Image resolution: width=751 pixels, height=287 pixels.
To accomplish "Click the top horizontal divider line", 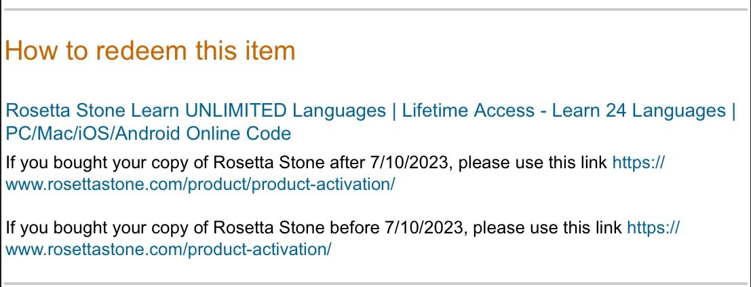I will [x=375, y=9].
